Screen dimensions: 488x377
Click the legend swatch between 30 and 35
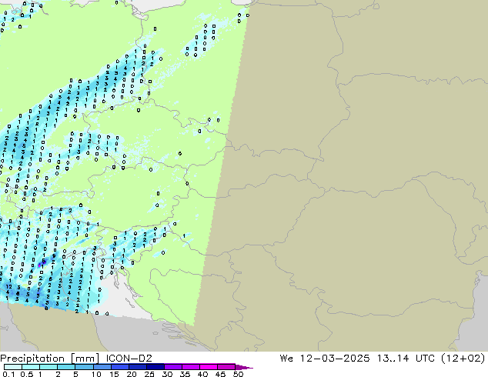point(173,367)
